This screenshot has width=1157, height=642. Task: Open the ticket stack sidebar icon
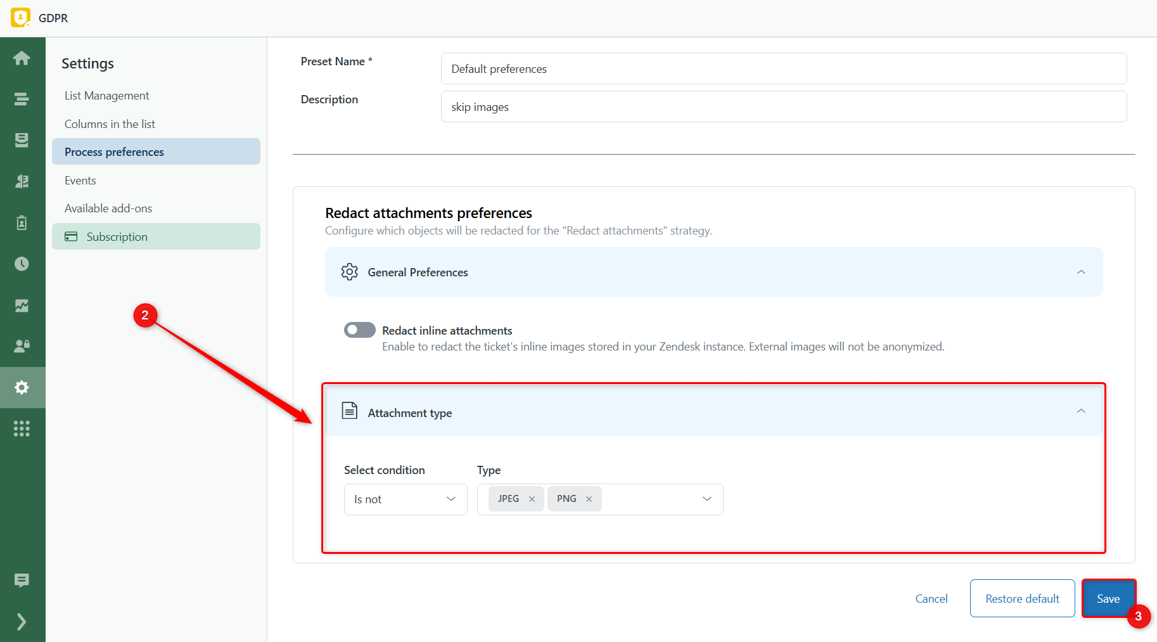22,140
